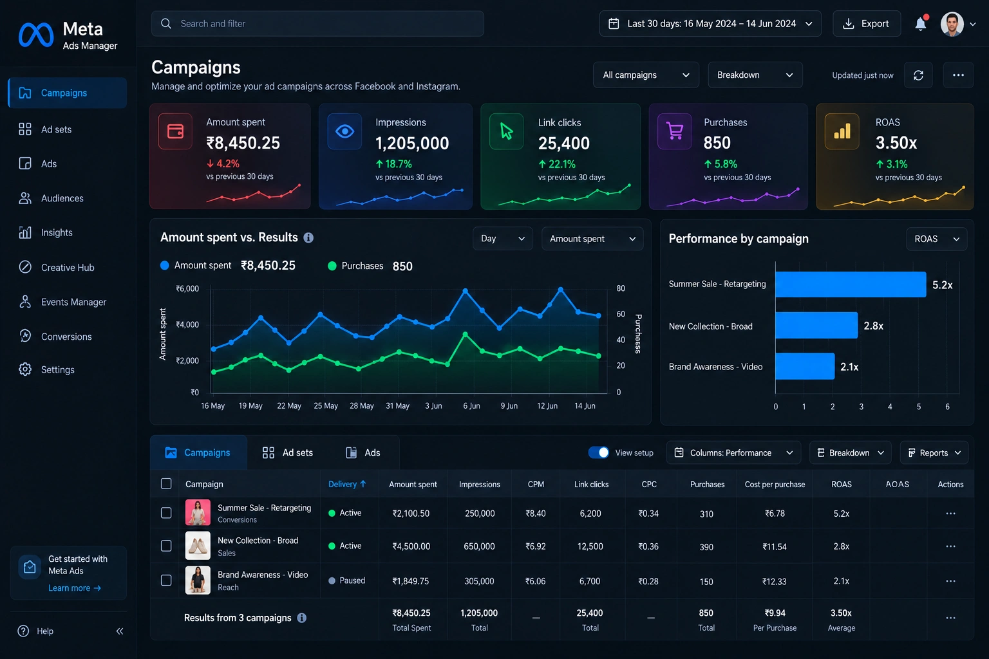Toggle the View setup switch
This screenshot has height=659, width=989.
click(x=599, y=452)
